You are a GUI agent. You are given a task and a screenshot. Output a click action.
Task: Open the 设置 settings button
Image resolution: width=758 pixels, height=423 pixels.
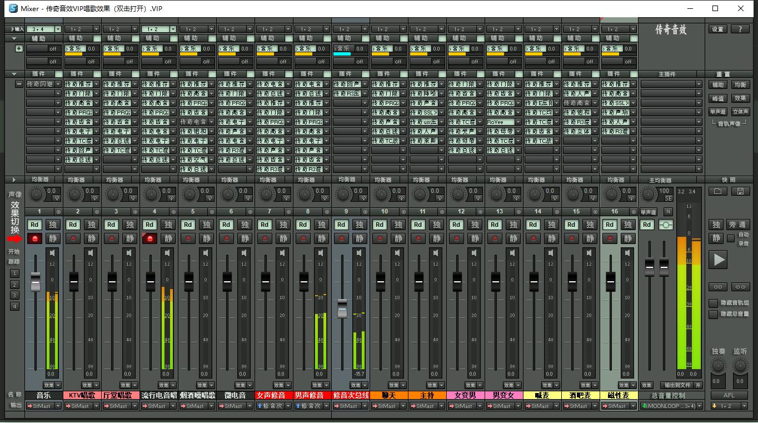718,29
